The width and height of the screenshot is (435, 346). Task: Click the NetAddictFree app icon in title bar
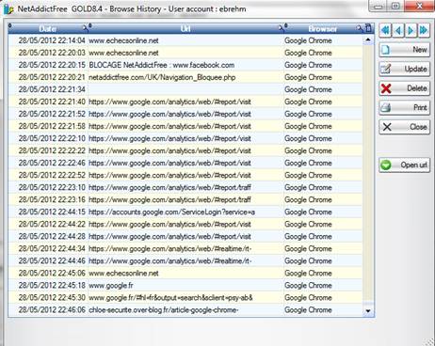click(8, 8)
